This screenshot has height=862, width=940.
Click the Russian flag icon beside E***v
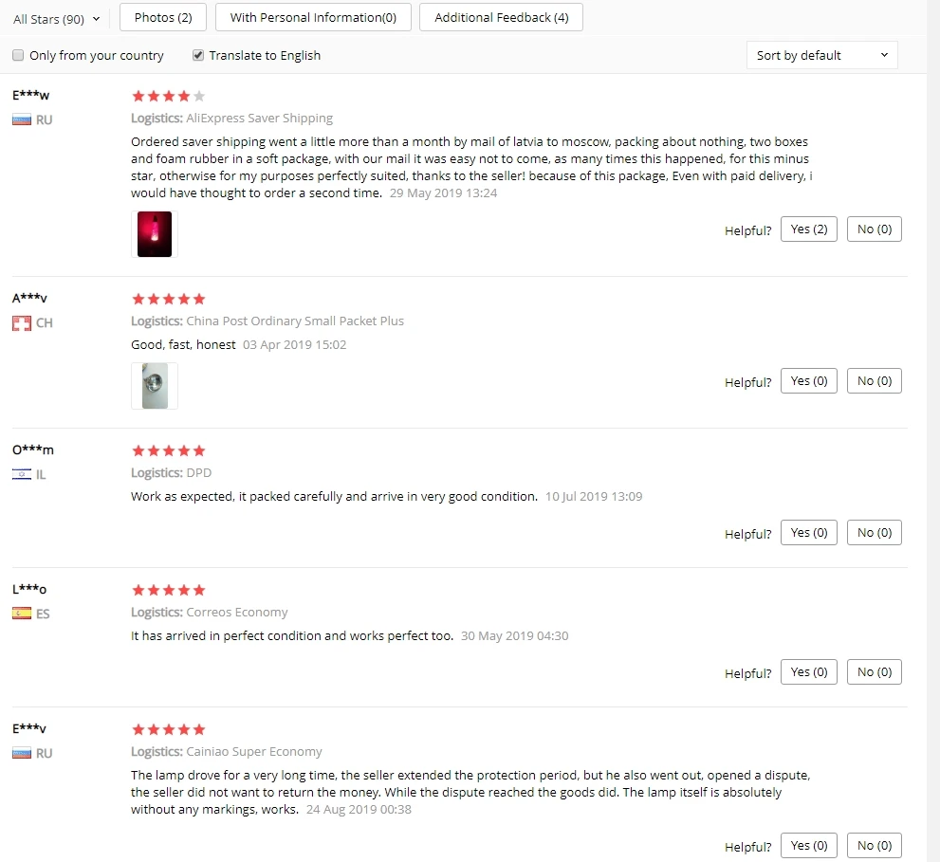(22, 754)
